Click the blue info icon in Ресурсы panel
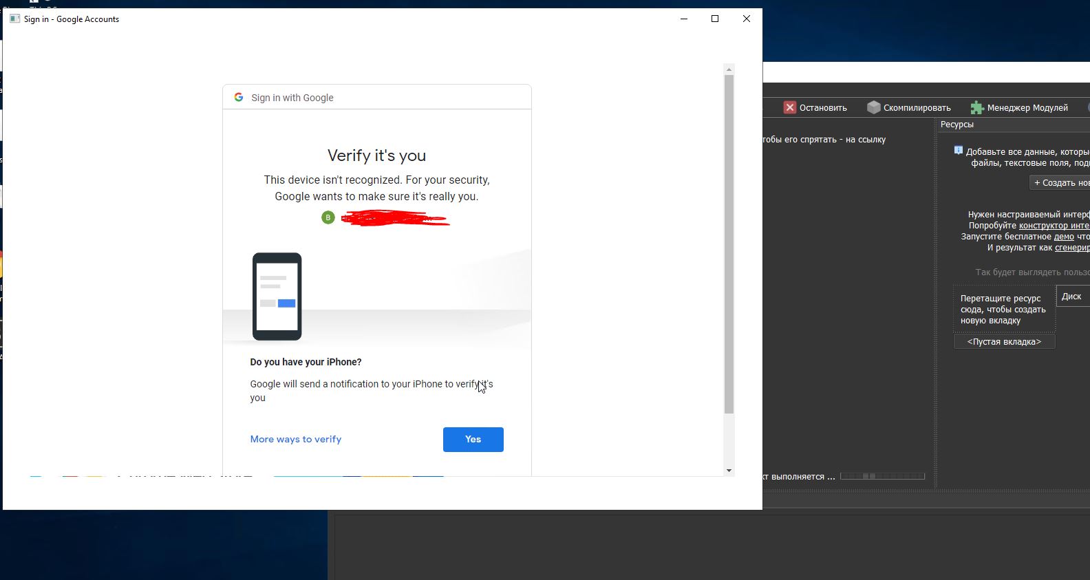The image size is (1090, 580). click(x=959, y=151)
